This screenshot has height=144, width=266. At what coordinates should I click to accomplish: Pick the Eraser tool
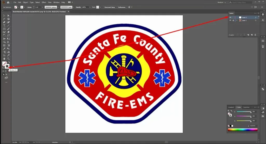8,32
